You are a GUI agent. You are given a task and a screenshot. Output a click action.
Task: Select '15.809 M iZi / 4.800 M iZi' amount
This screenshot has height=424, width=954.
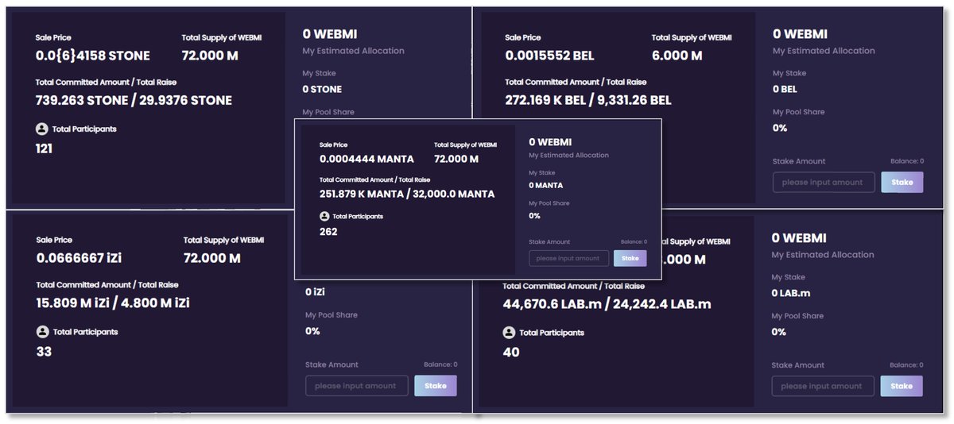[113, 303]
